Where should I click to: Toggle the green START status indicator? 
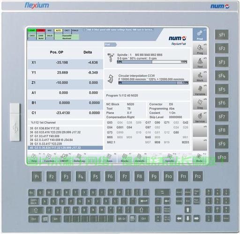pos(32,30)
